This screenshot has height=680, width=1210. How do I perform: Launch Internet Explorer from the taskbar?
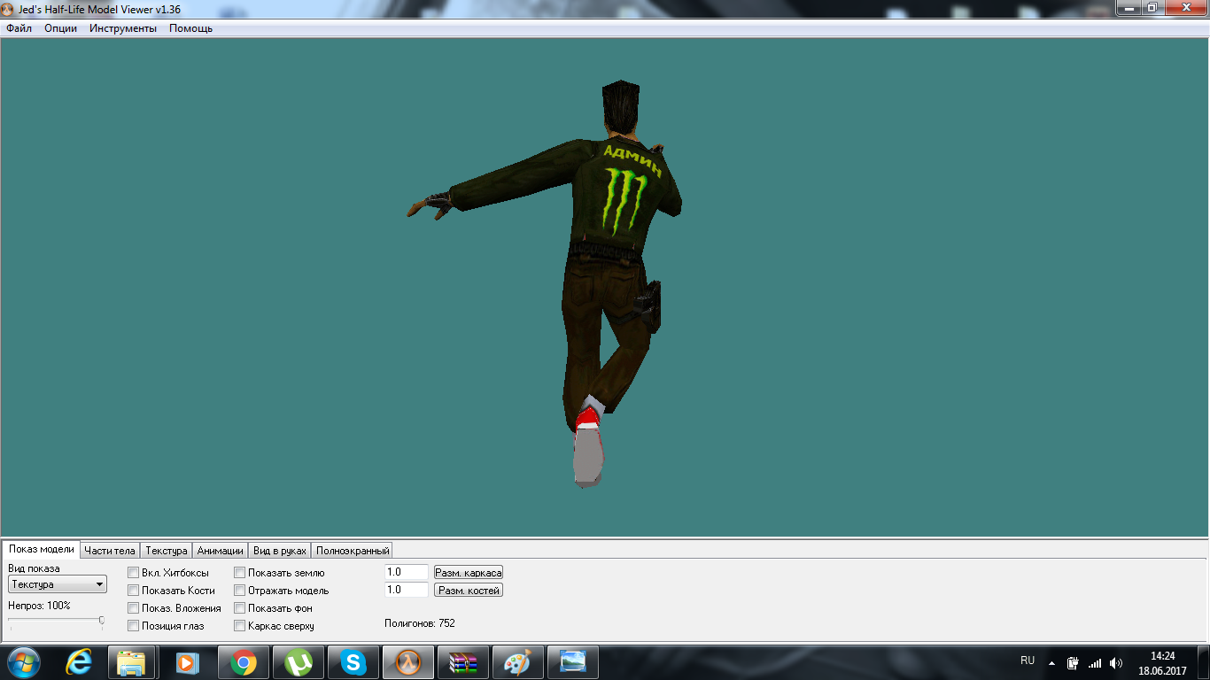(x=80, y=662)
